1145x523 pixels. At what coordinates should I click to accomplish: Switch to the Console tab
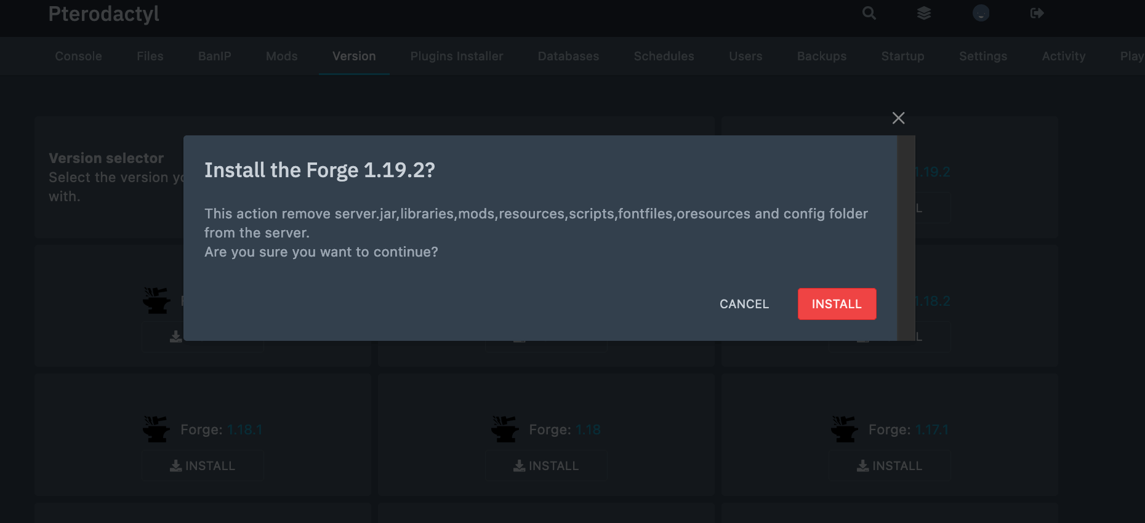click(x=78, y=56)
